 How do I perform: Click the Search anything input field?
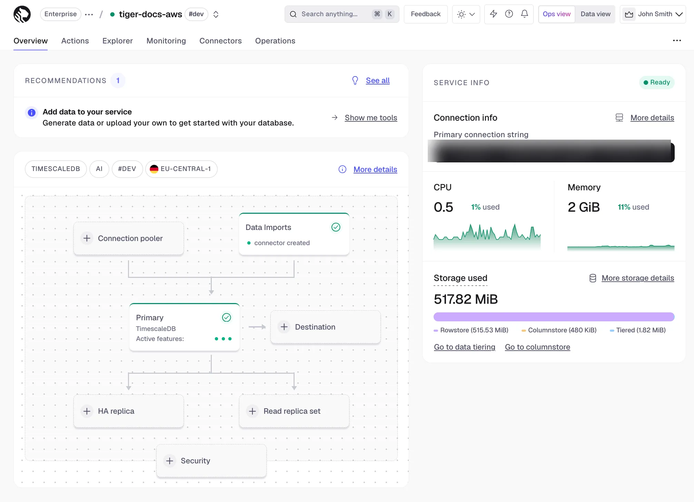click(342, 14)
